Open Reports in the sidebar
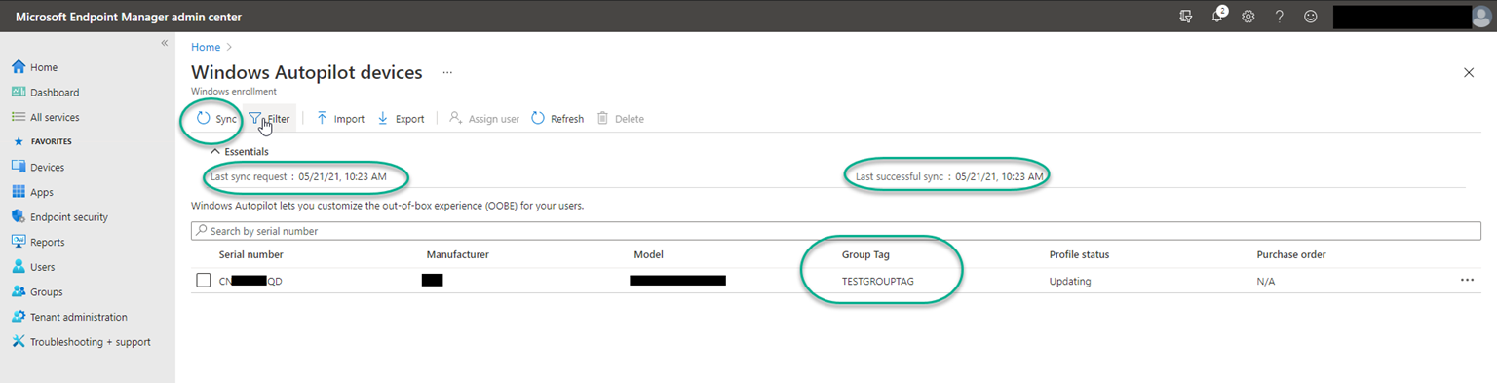Viewport: 1497px width, 383px height. (38, 243)
